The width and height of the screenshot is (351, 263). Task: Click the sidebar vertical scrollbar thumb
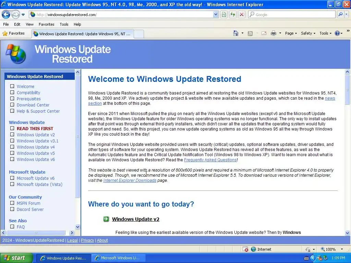[x=77, y=136]
